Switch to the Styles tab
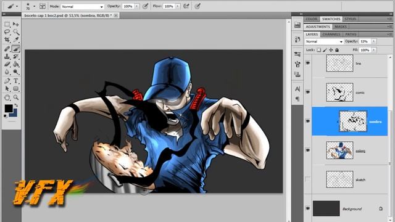395x222 pixels. pyautogui.click(x=350, y=19)
